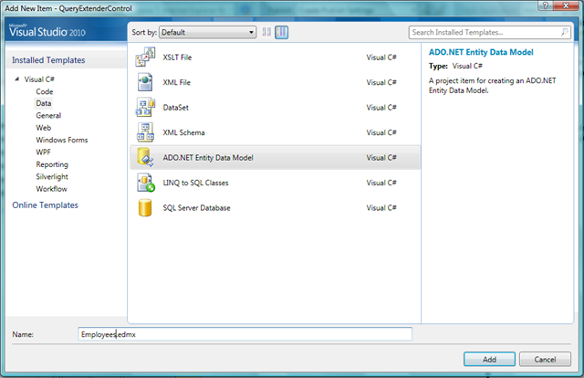Click the XML File label
Screen dimensions: 584x378
coord(176,82)
